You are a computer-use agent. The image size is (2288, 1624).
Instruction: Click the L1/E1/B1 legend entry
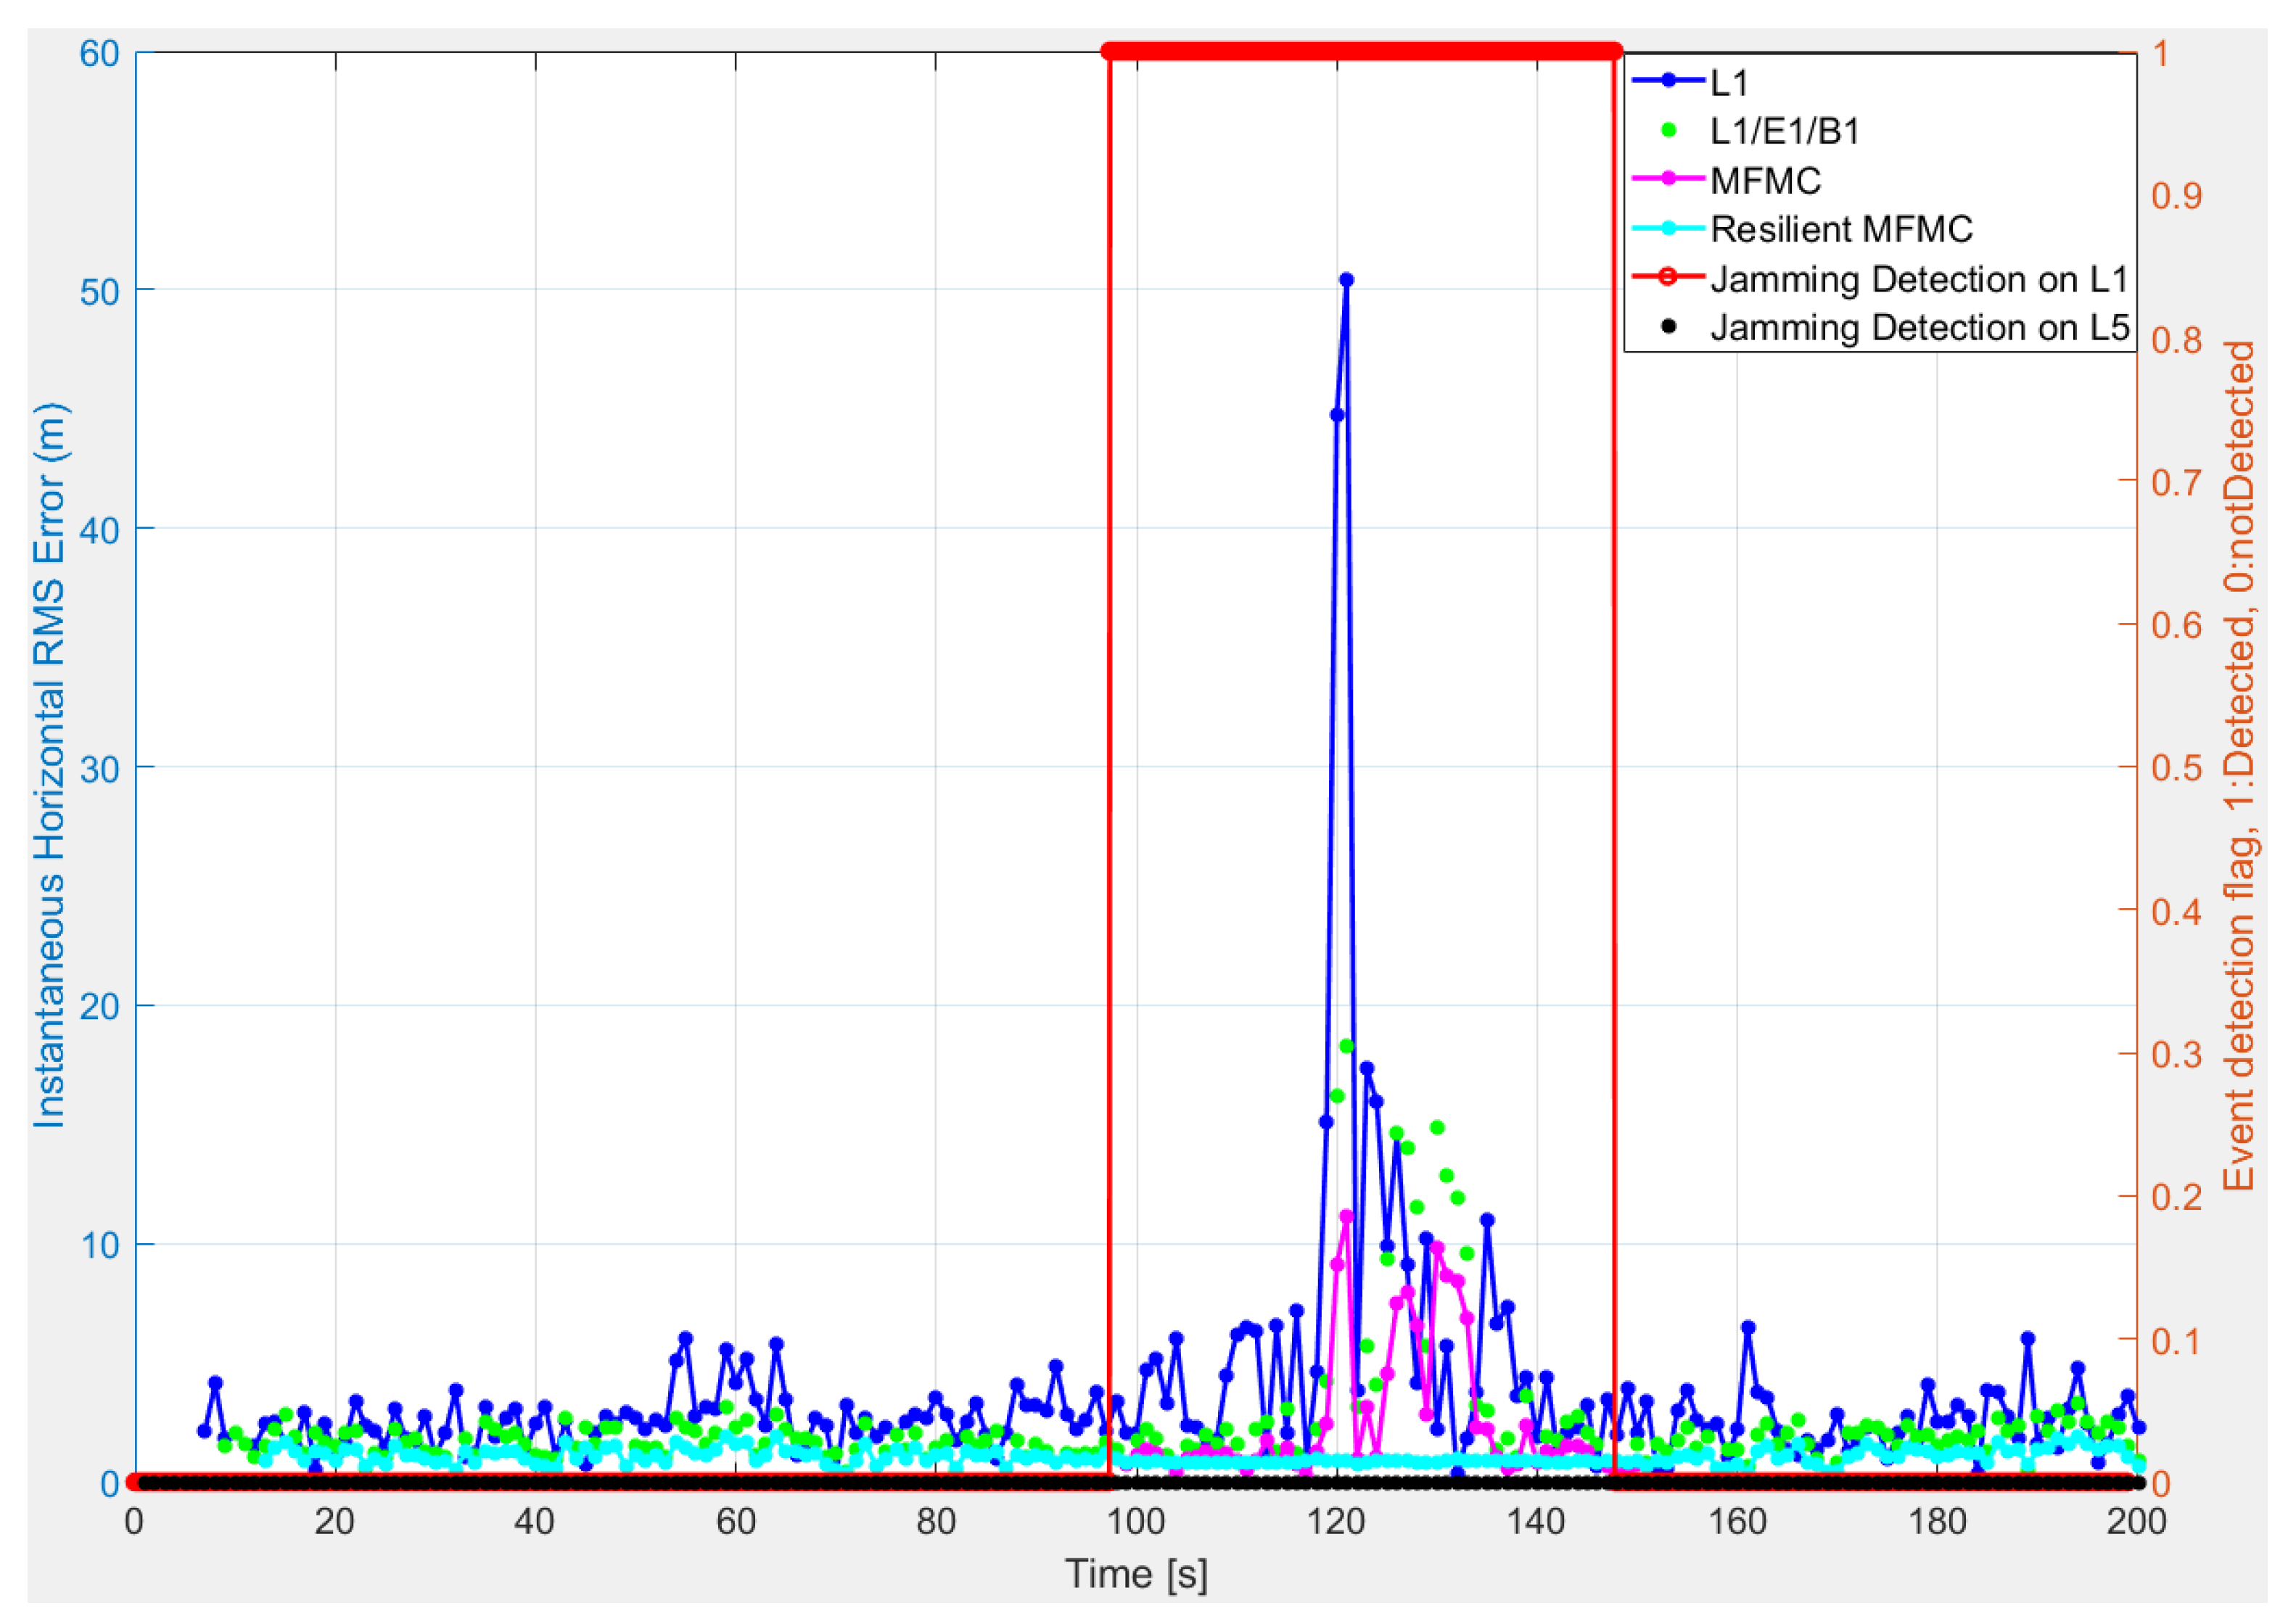[x=1783, y=131]
